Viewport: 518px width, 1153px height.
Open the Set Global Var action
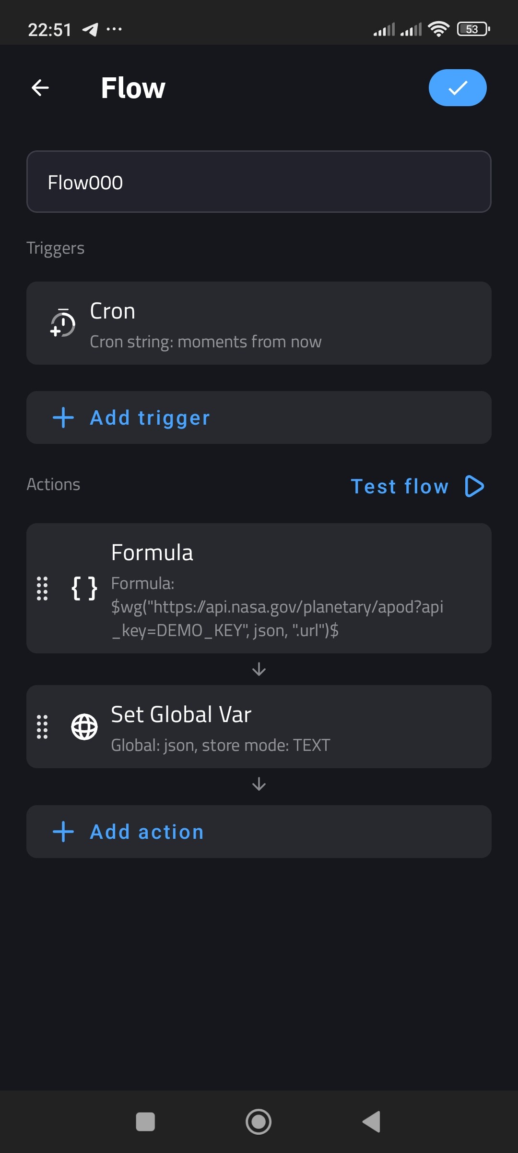click(x=288, y=727)
